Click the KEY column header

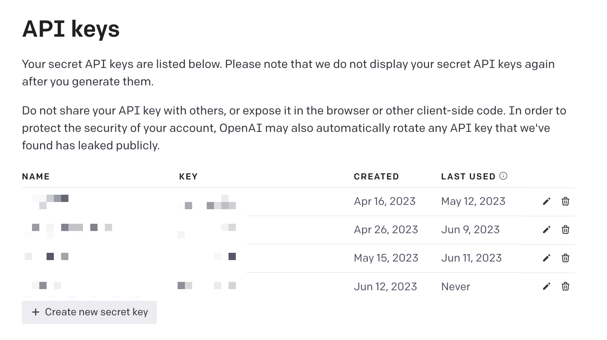188,177
